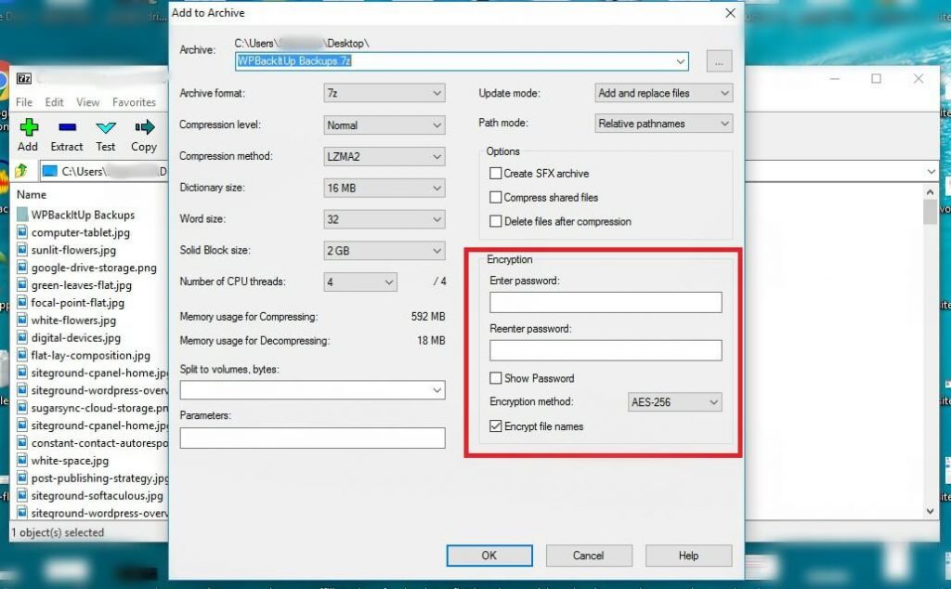Enable Compress shared files checkbox
951x589 pixels.
pyautogui.click(x=496, y=197)
